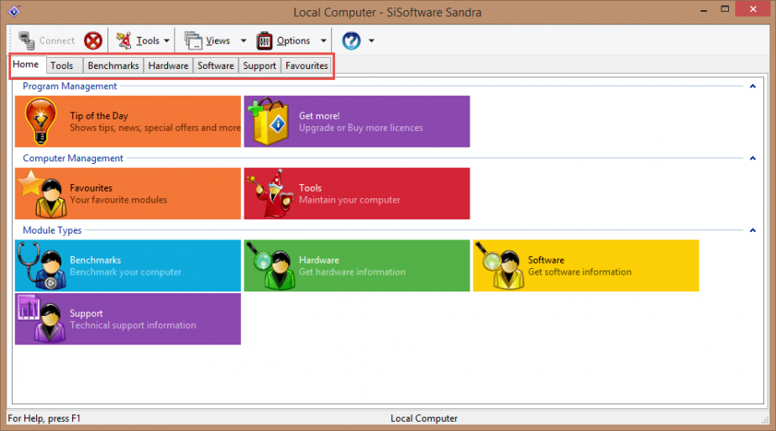This screenshot has height=431, width=776.
Task: Click the Tip of the Day lightbulb icon
Action: 40,121
